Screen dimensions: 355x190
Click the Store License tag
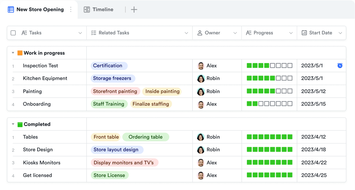pos(110,175)
